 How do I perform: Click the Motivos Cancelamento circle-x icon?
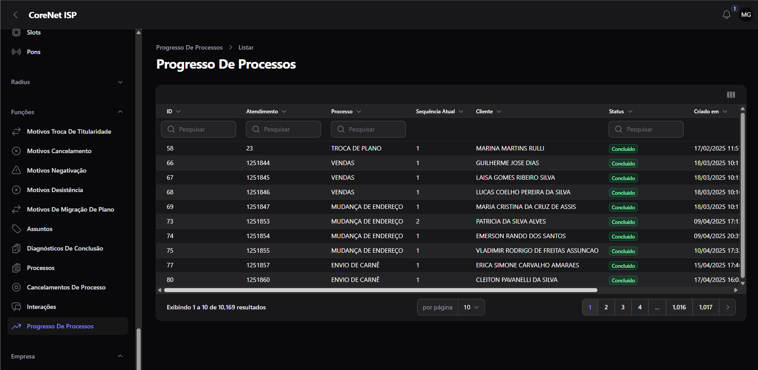point(16,151)
